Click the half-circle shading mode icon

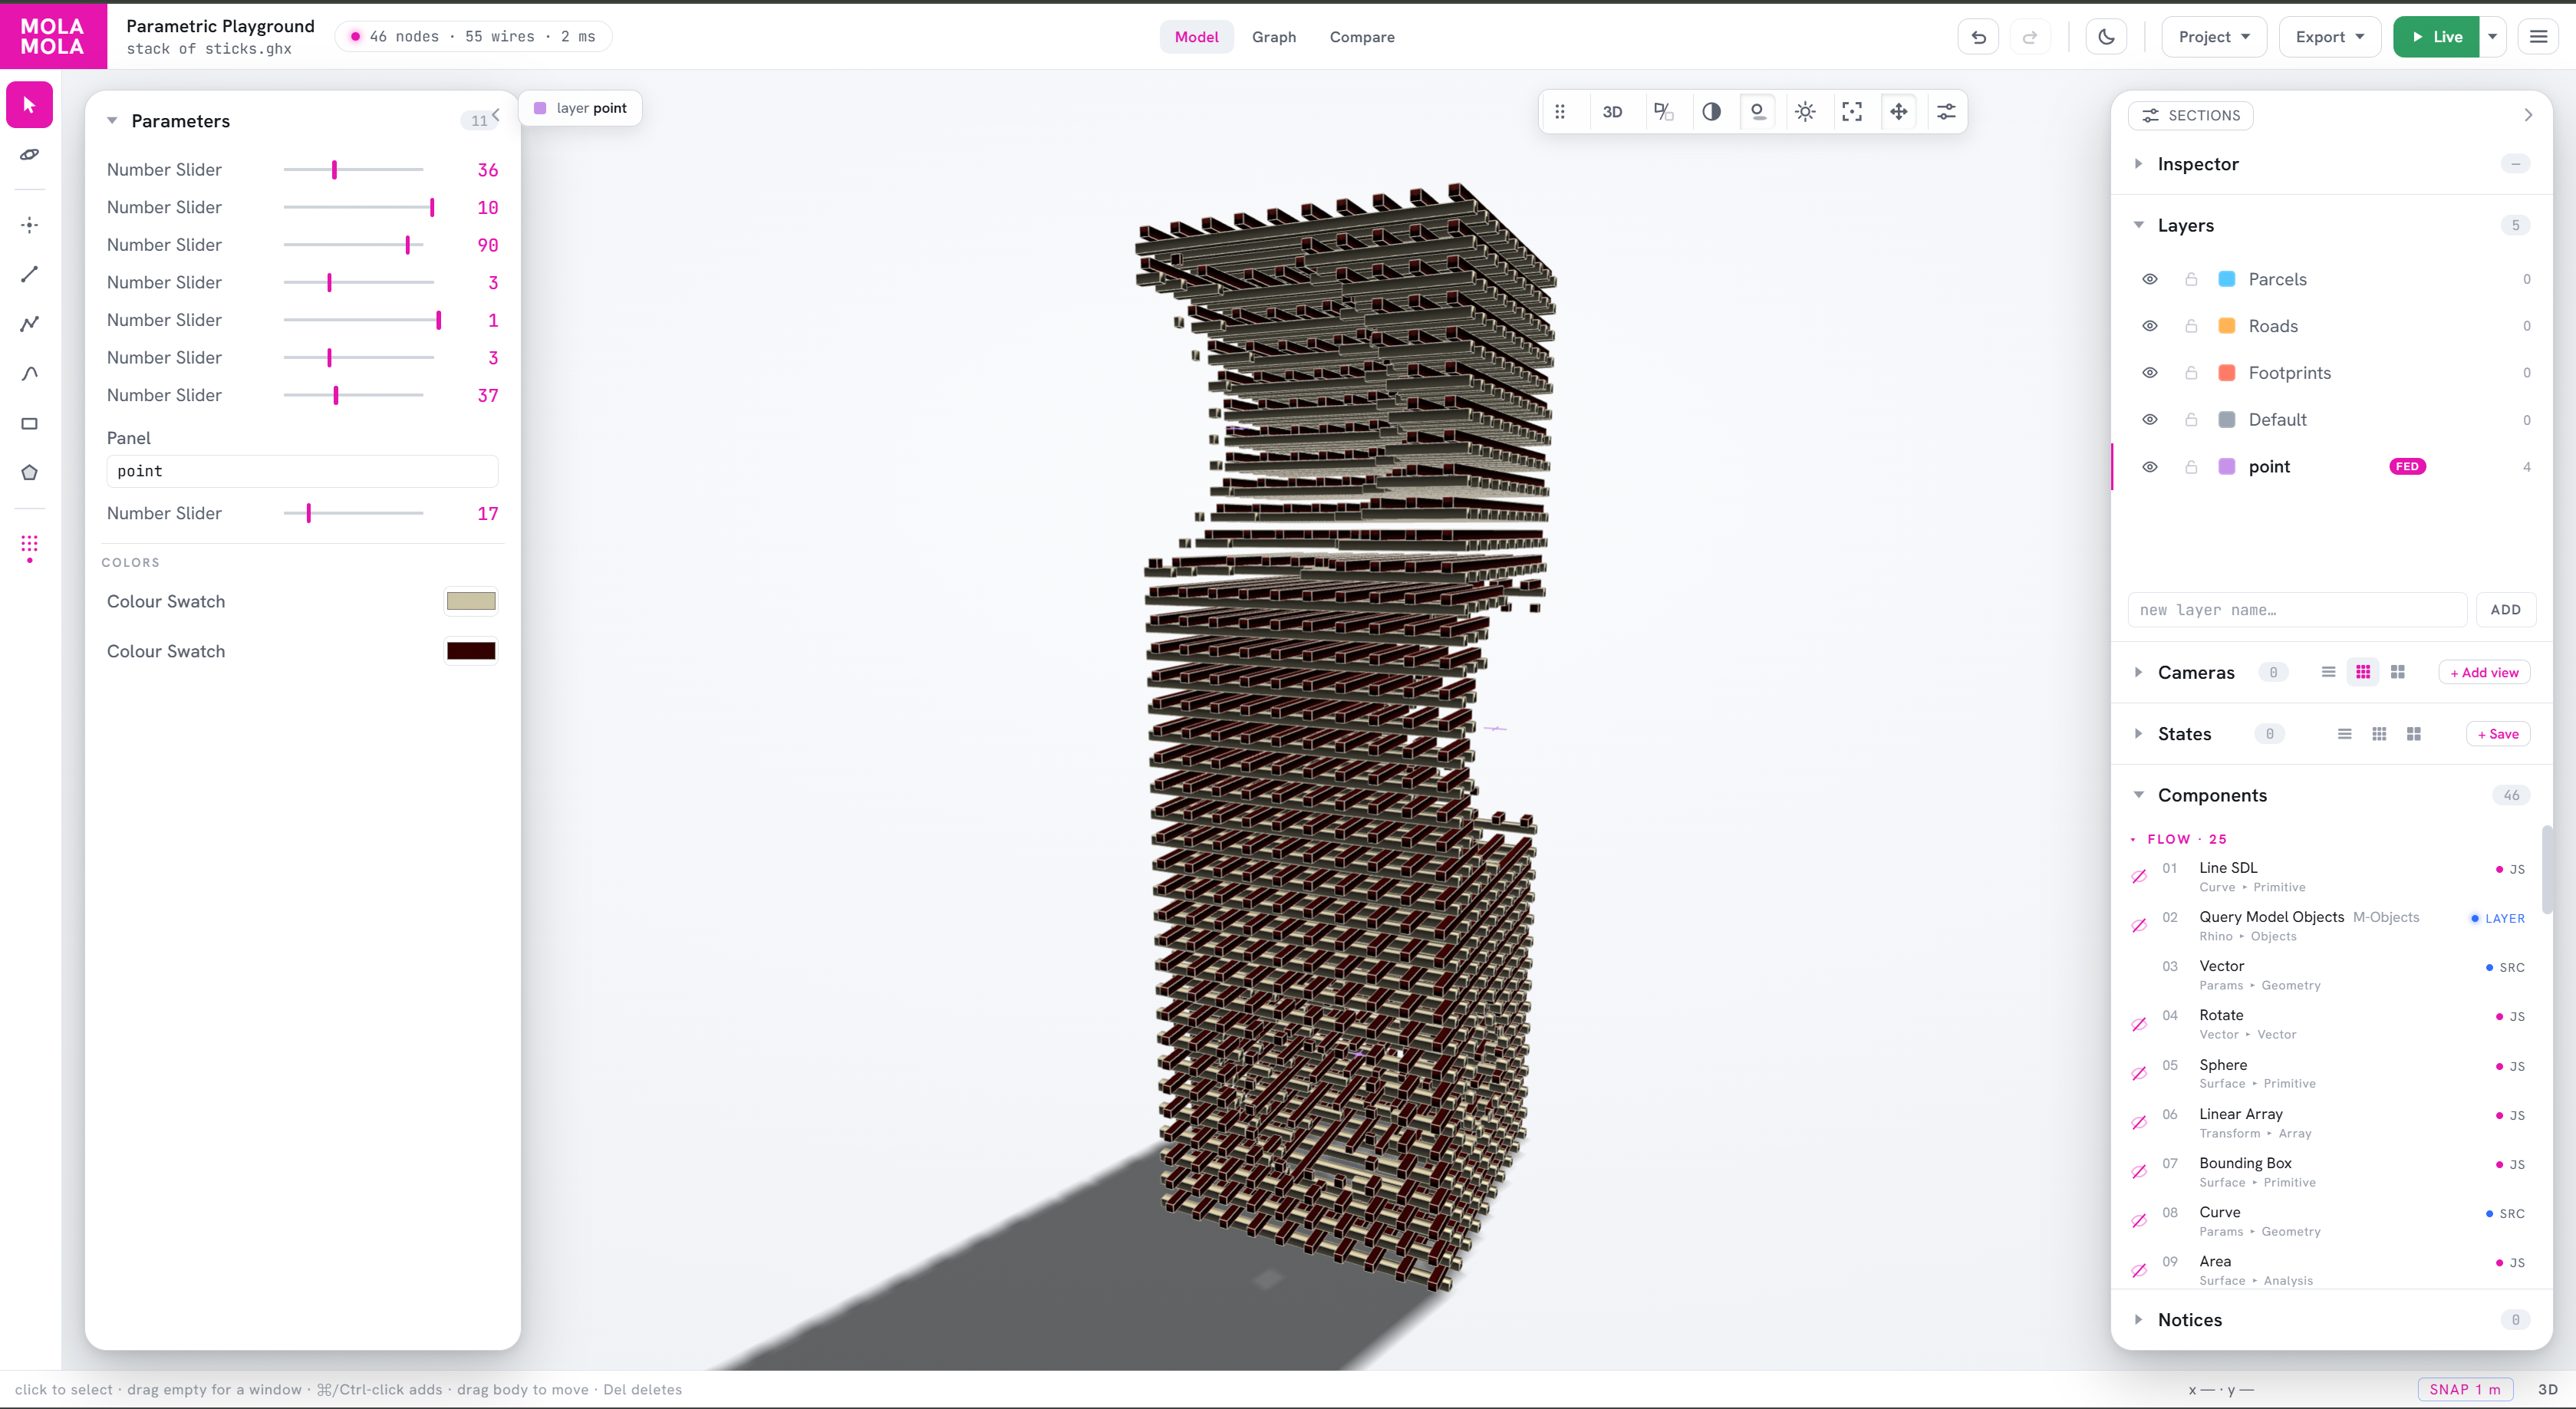[1711, 112]
